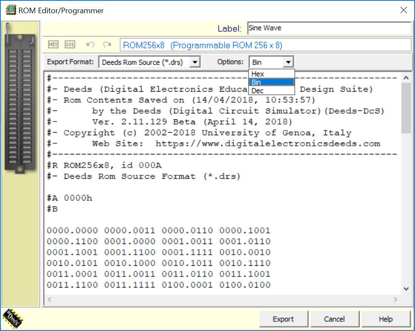The height and width of the screenshot is (331, 415).
Task: Click the binary value 0001.0000
Action: tap(130, 241)
